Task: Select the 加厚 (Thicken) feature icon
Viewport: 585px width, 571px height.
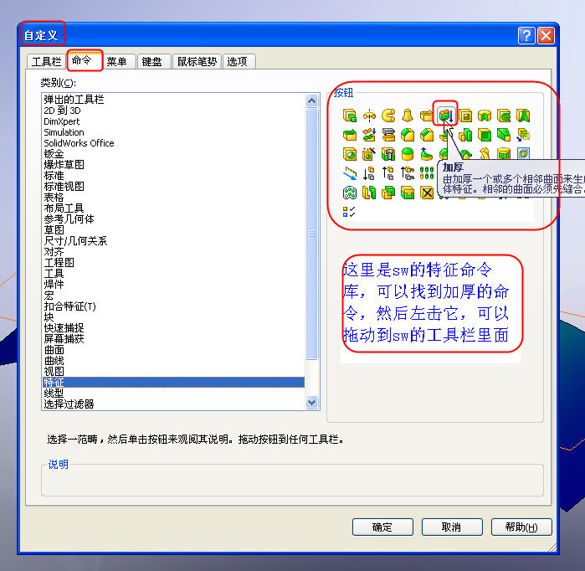Action: point(446,116)
